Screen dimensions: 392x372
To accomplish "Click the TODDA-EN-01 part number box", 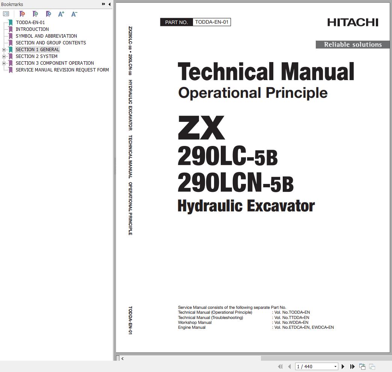I will coord(212,22).
